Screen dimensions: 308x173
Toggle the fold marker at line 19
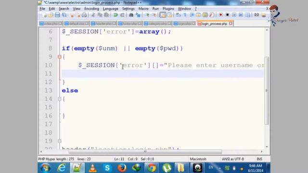pyautogui.click(x=60, y=141)
